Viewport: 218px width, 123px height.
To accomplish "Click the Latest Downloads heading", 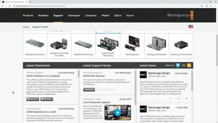I will click(38, 65).
